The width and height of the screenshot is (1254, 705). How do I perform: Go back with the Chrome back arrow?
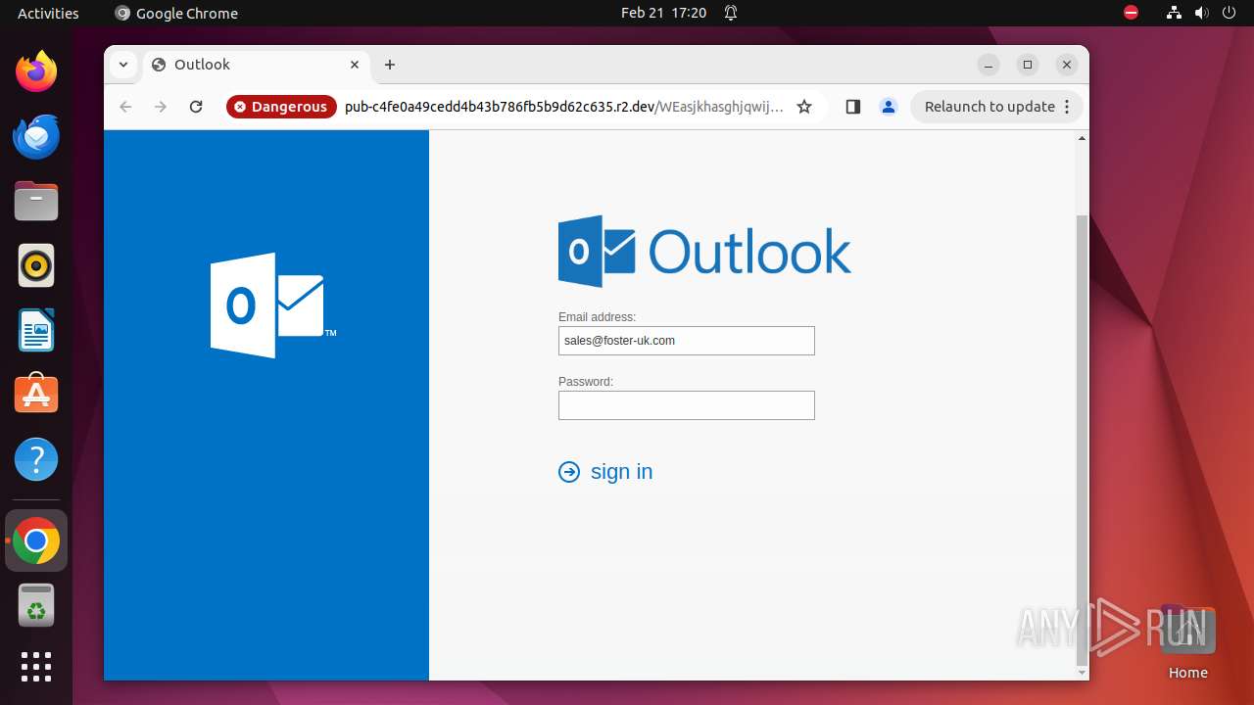click(125, 107)
